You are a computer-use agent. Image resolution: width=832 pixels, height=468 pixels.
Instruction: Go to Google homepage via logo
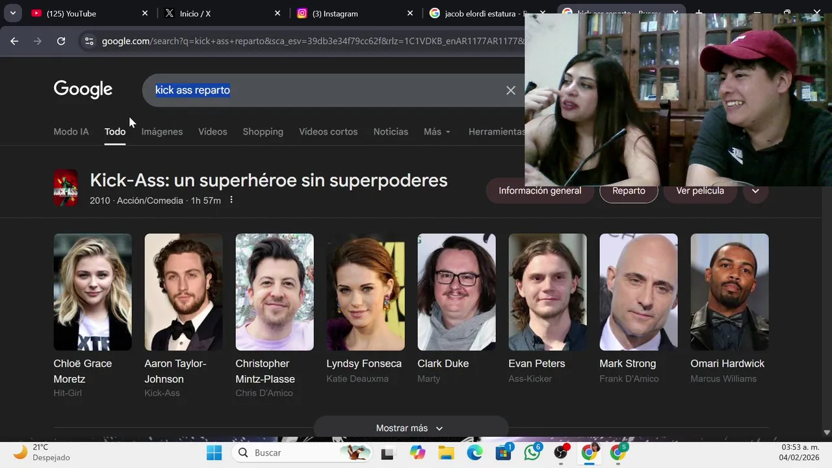[83, 89]
